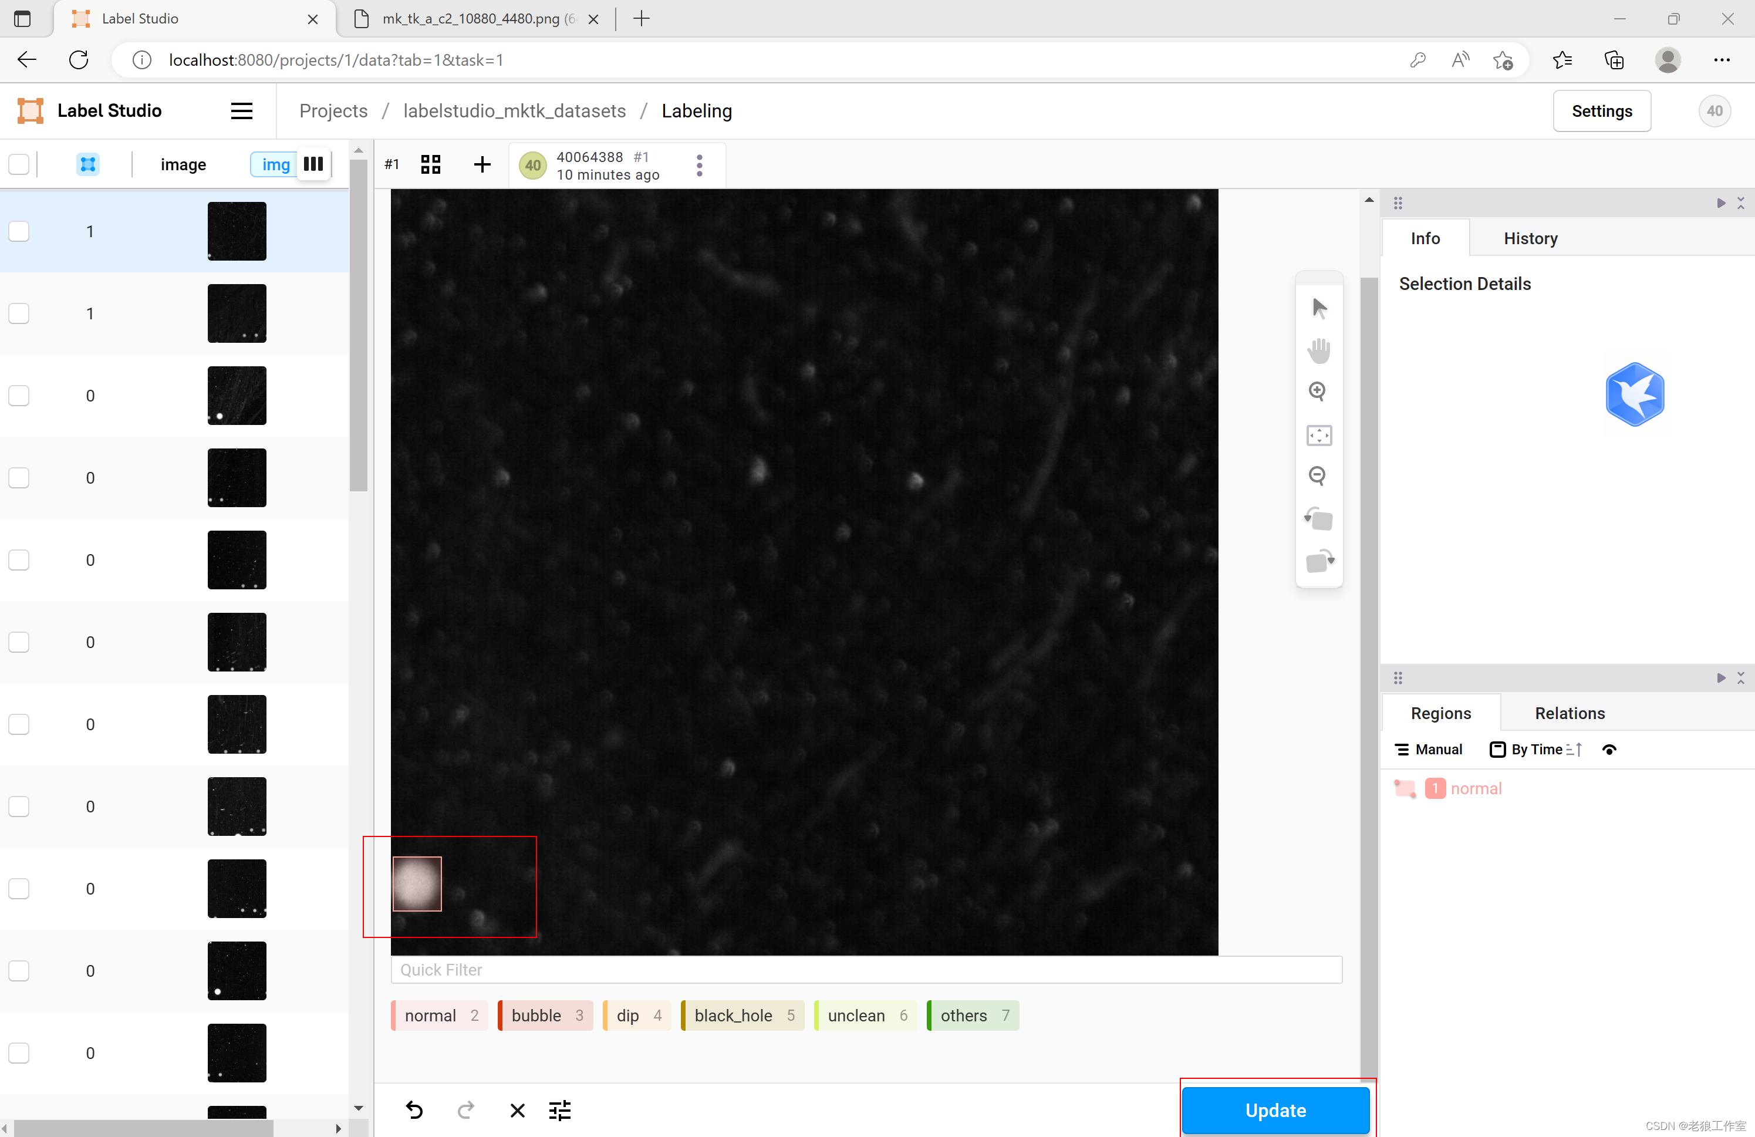The height and width of the screenshot is (1137, 1755).
Task: Click the Quick Filter input field
Action: pyautogui.click(x=866, y=970)
